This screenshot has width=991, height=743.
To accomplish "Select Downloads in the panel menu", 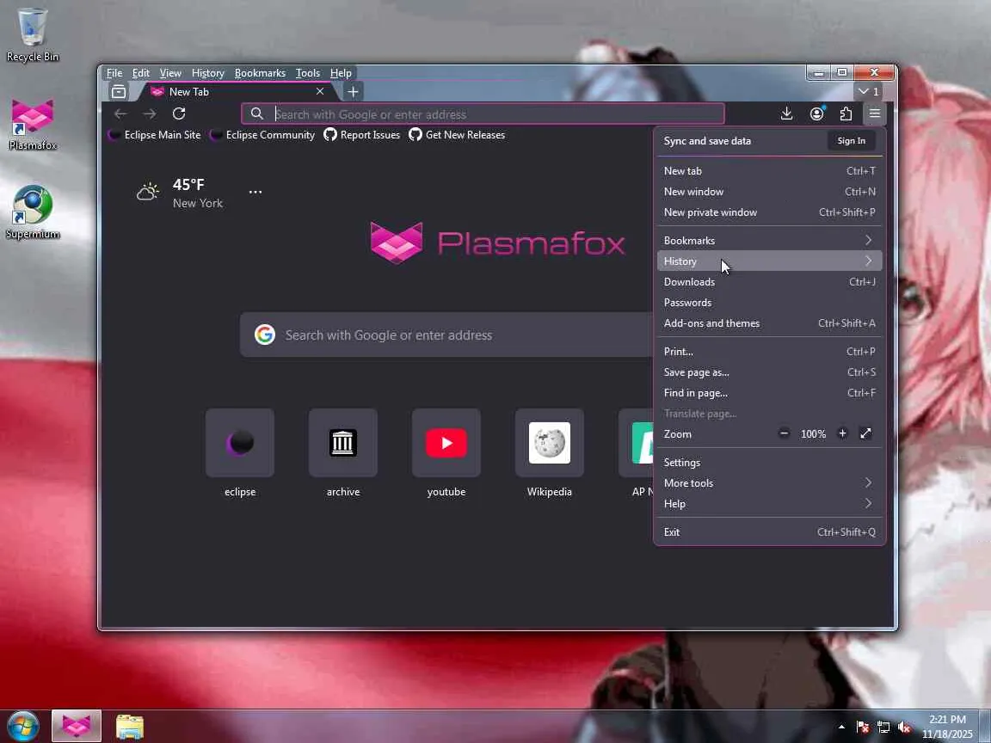I will click(x=769, y=282).
